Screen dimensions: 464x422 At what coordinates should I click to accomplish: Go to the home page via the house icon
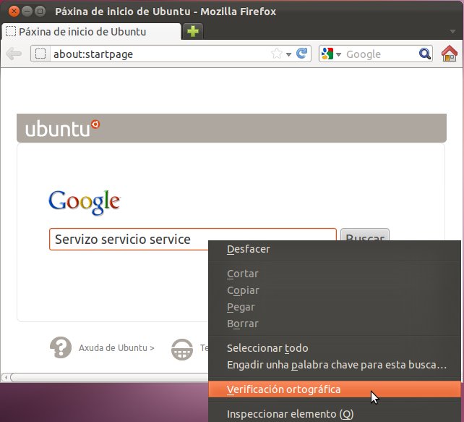[450, 54]
